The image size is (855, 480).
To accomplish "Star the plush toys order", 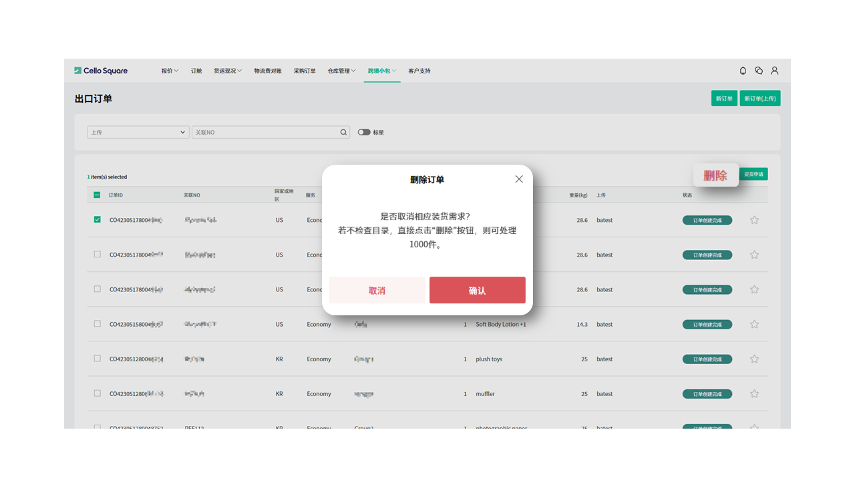I will coord(754,359).
